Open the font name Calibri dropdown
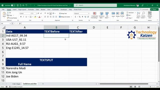This screenshot has width=160, height=90. [x=31, y=13]
